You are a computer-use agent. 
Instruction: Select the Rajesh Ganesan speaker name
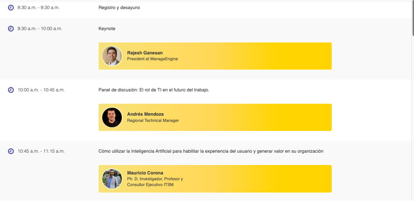(145, 53)
